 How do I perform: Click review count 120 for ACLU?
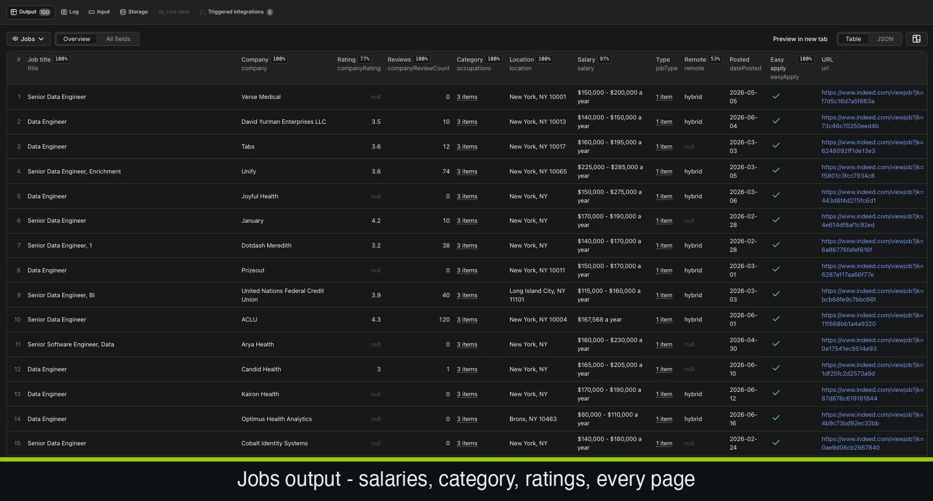pos(444,319)
